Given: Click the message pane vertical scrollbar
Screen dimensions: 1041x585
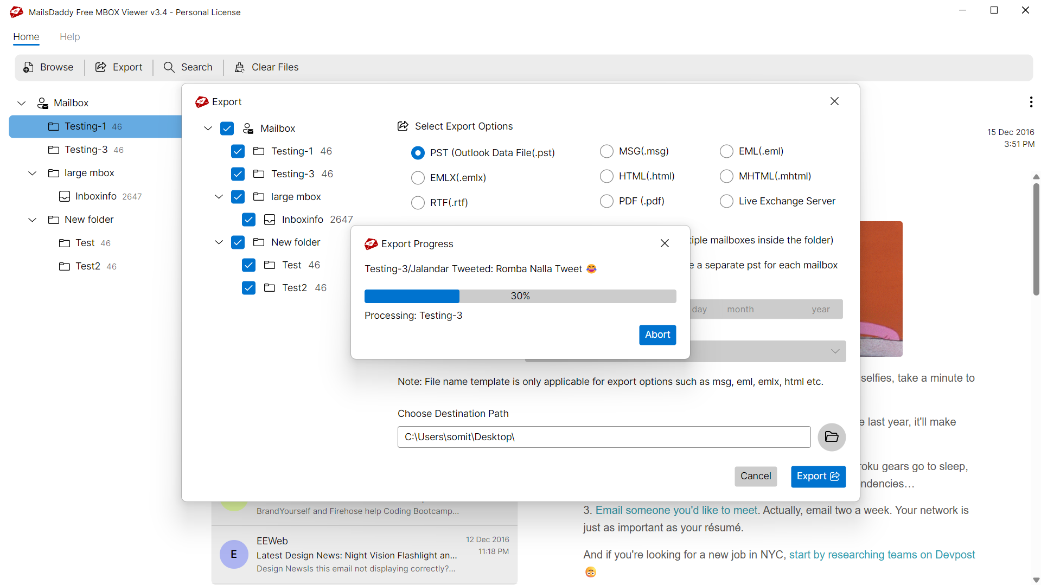Looking at the screenshot, I should tap(1036, 239).
